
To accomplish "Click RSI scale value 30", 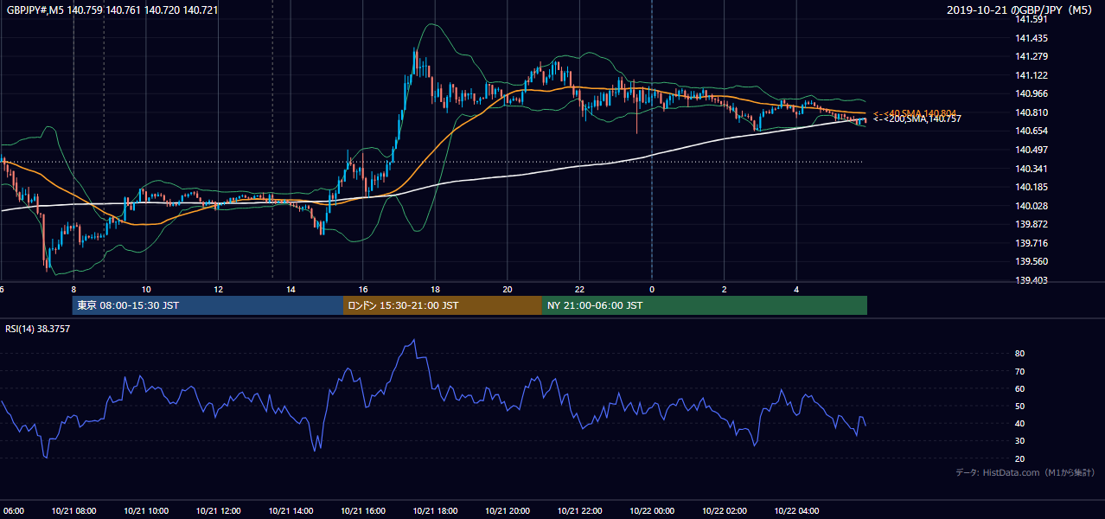I will pyautogui.click(x=1020, y=441).
